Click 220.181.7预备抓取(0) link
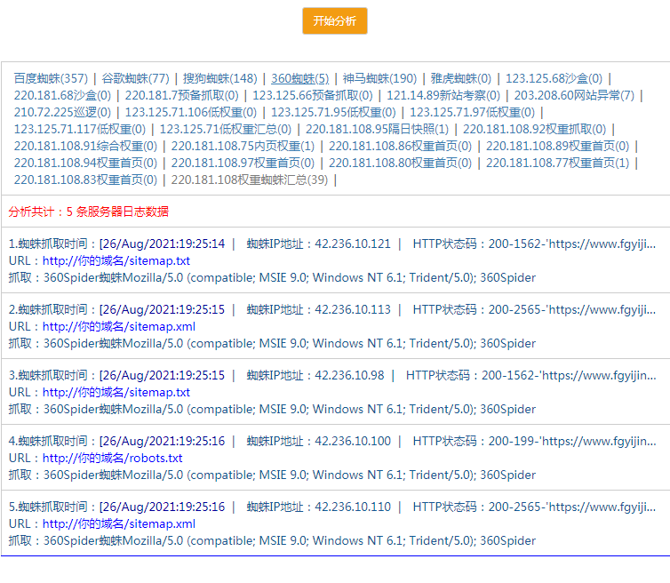 pyautogui.click(x=181, y=95)
